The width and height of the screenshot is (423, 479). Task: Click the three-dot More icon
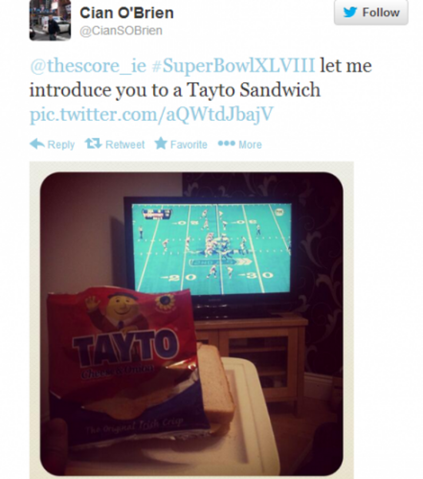226,143
